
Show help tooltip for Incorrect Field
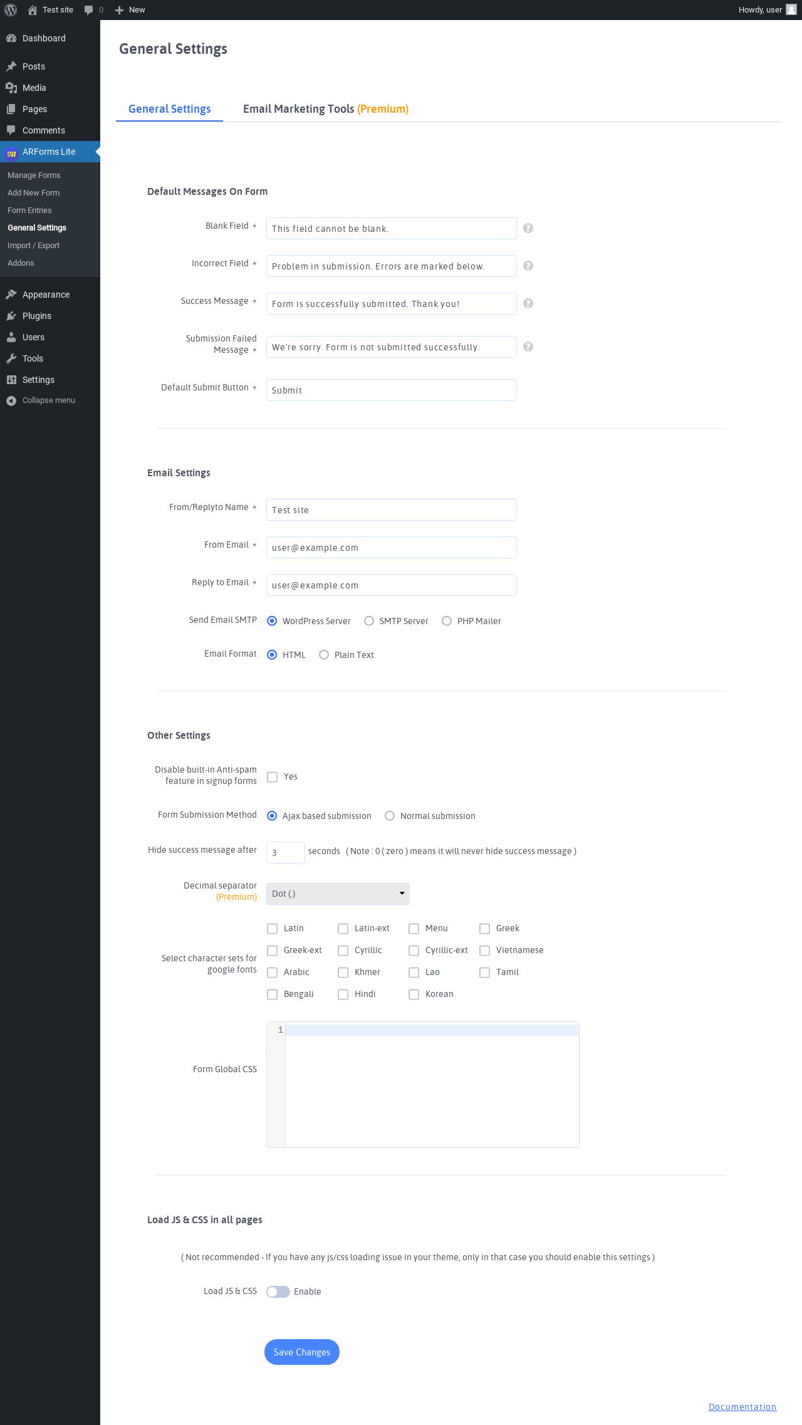coord(528,266)
